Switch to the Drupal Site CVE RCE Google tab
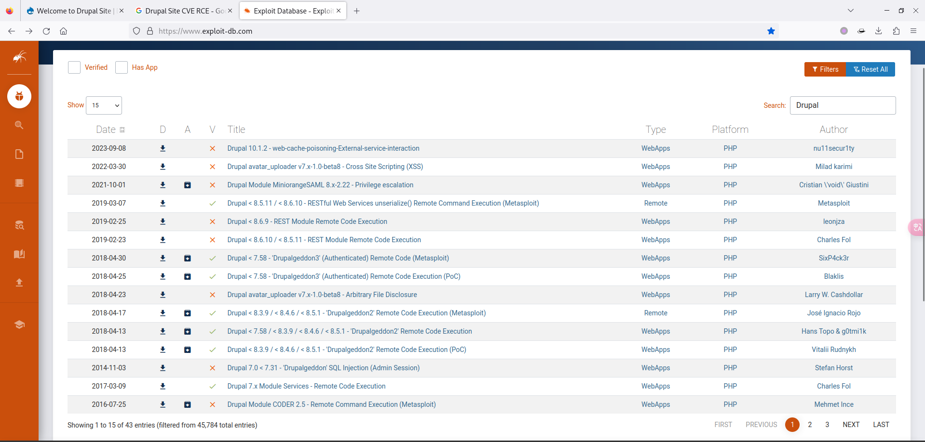925x442 pixels. (184, 11)
